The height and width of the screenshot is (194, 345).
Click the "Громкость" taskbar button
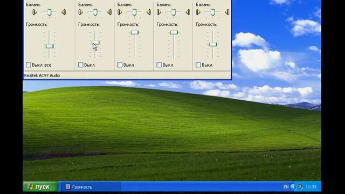pos(91,187)
